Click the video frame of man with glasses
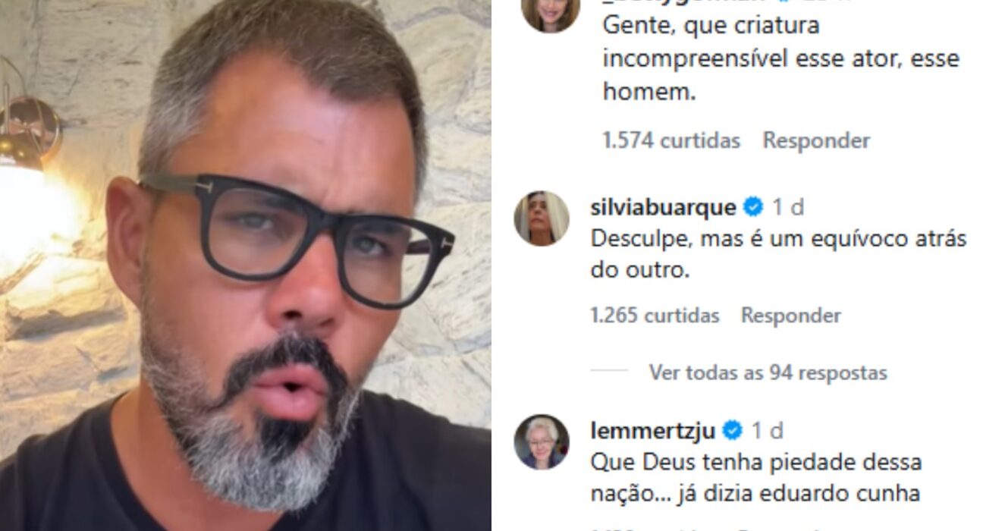Image resolution: width=983 pixels, height=531 pixels. coord(246,265)
